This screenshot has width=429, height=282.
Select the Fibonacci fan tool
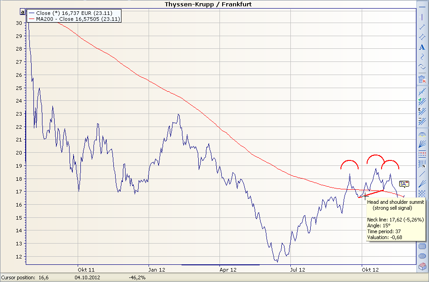point(422,144)
